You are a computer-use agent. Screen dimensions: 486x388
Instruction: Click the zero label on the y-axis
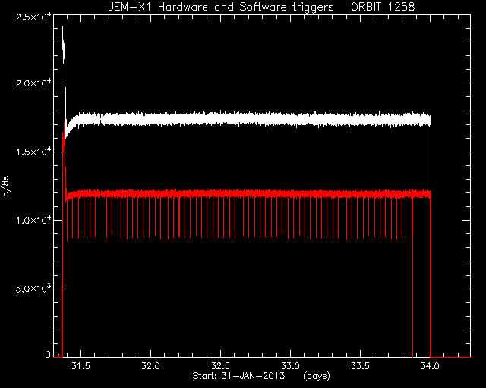click(x=47, y=355)
